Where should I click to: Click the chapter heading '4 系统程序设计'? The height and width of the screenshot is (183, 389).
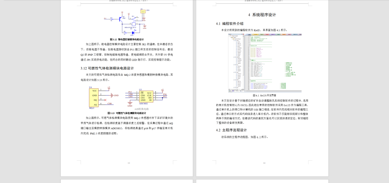(x=262, y=15)
